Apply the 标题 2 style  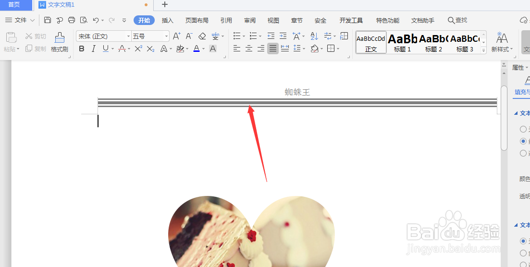pos(433,42)
